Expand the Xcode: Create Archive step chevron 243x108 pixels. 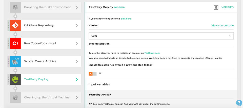77,61
